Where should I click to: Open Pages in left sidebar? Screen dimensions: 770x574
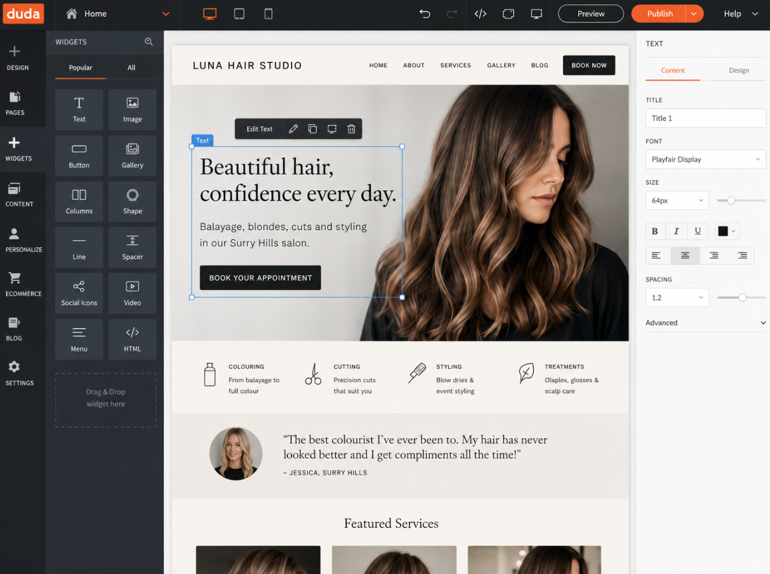coord(14,103)
